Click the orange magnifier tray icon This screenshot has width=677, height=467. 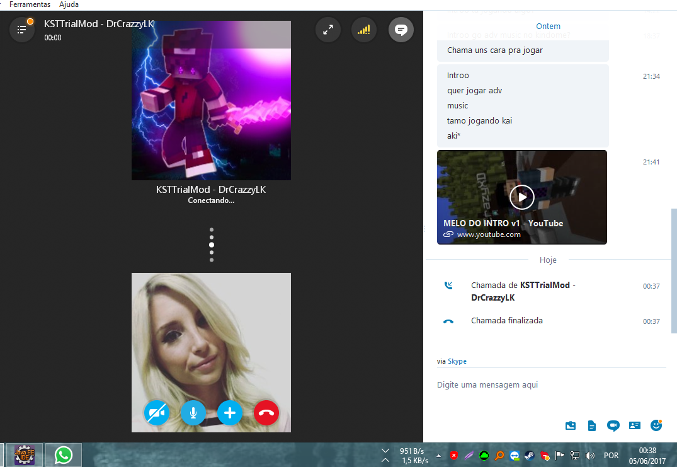pyautogui.click(x=499, y=455)
